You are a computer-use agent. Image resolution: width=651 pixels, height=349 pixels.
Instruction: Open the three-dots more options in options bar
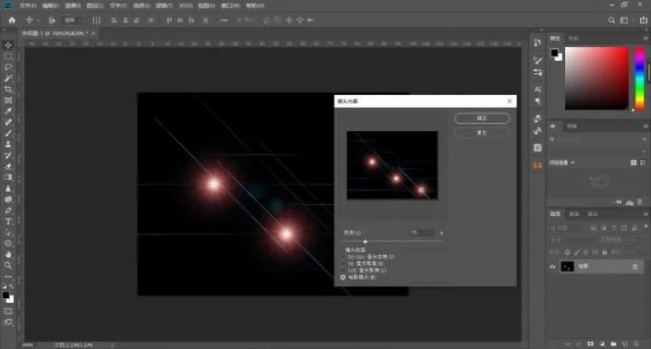(224, 20)
